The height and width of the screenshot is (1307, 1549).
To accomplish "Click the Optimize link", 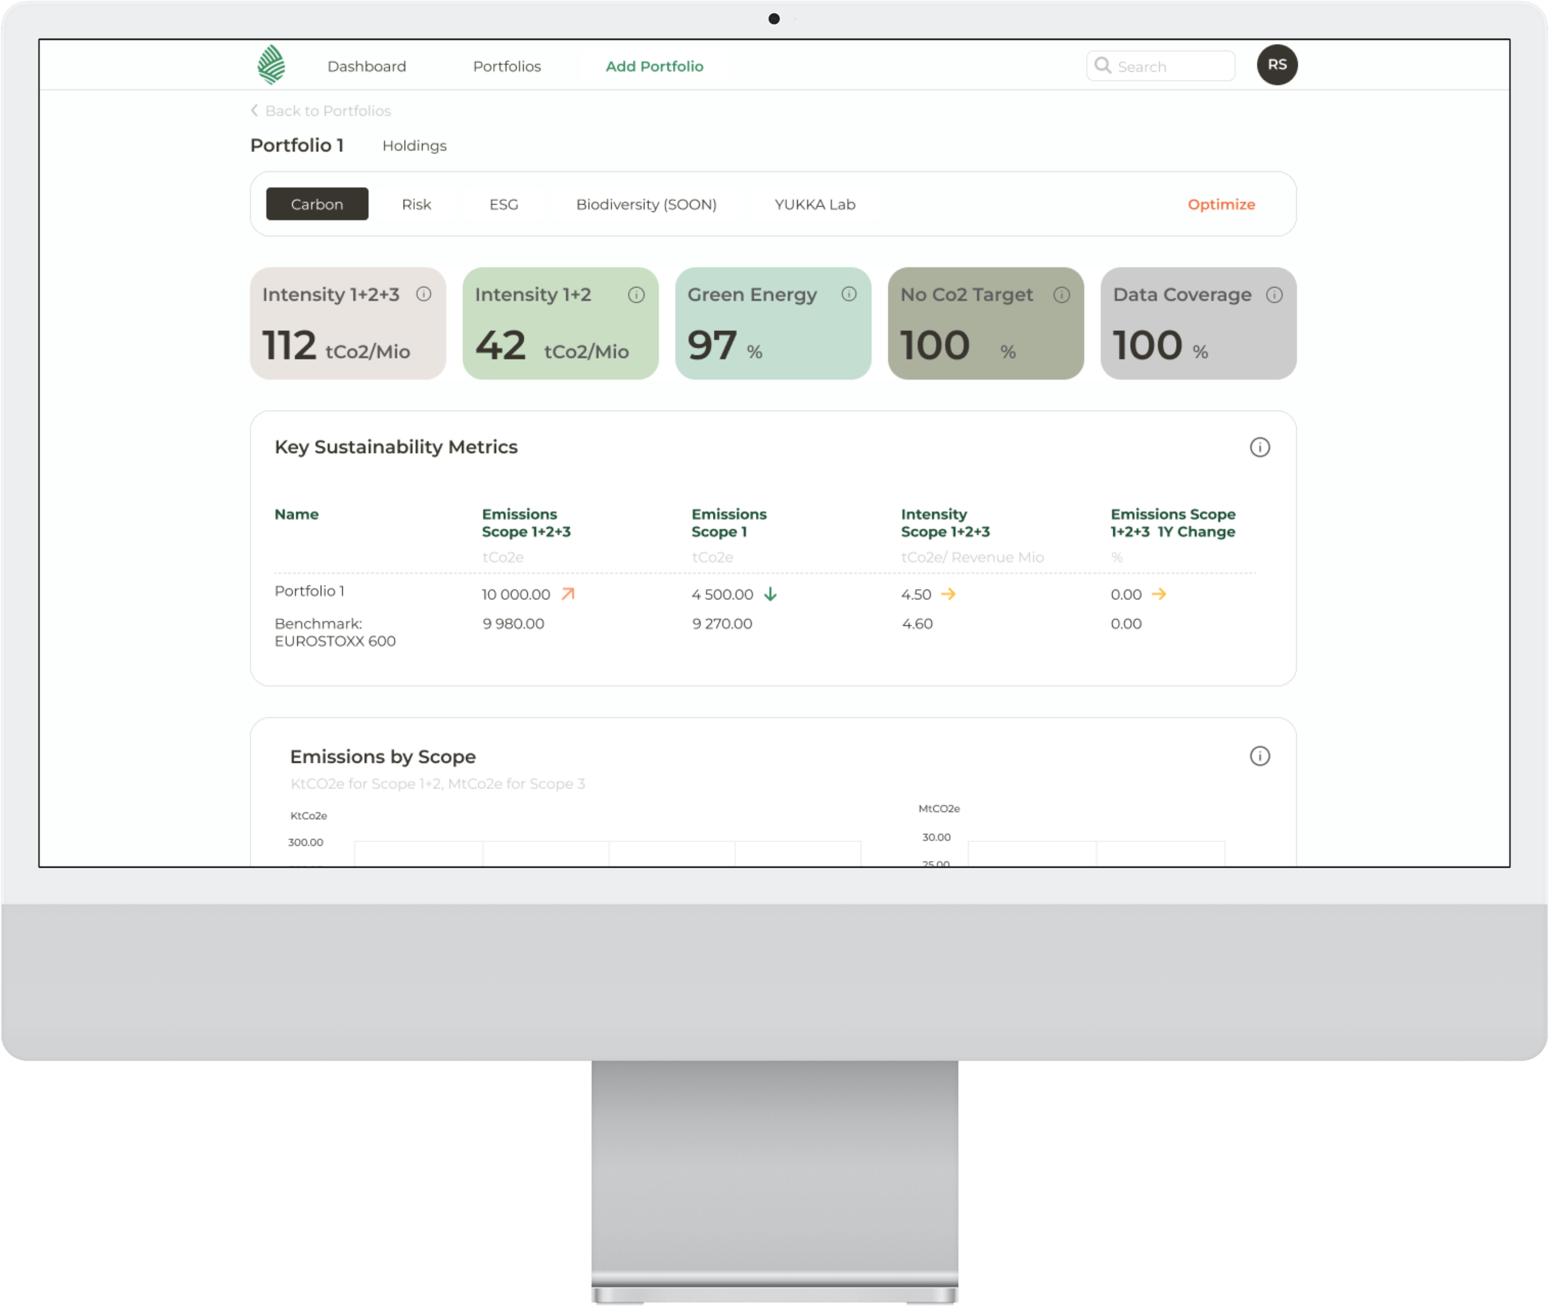I will (1222, 204).
